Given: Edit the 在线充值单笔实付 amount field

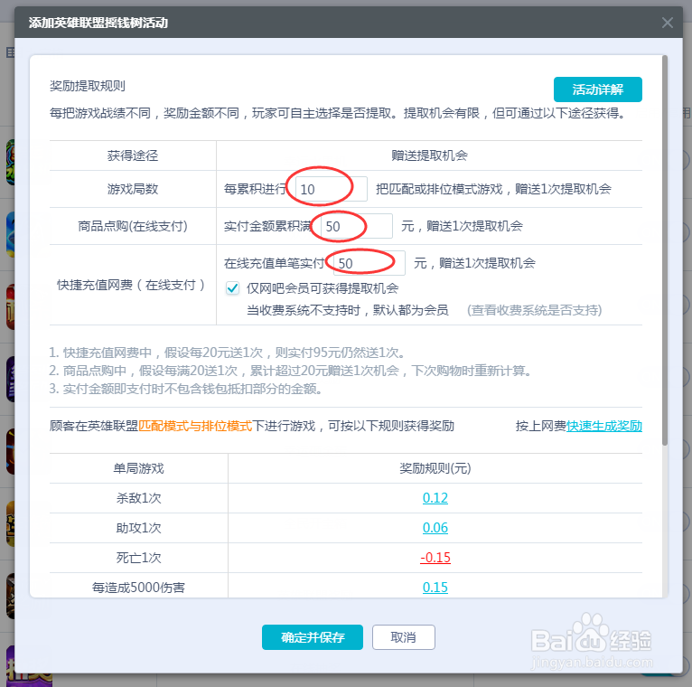Looking at the screenshot, I should (x=369, y=263).
